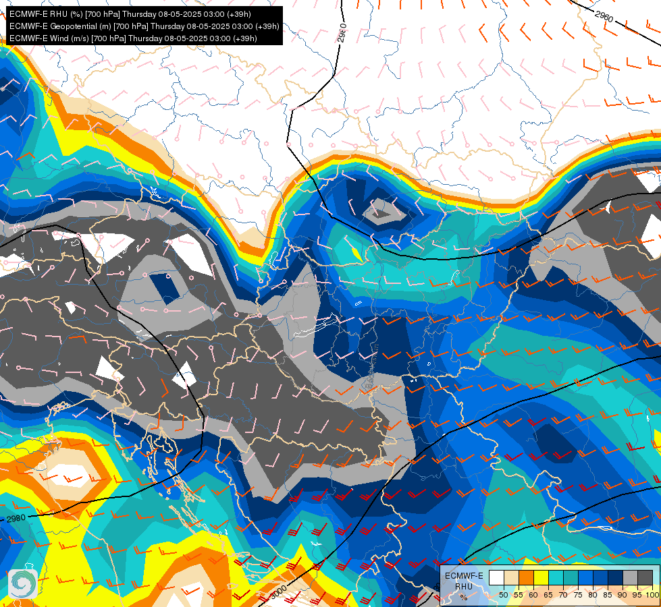661x607 pixels.
Task: Click the navy 85-90 legend swatch
Action: (x=615, y=578)
